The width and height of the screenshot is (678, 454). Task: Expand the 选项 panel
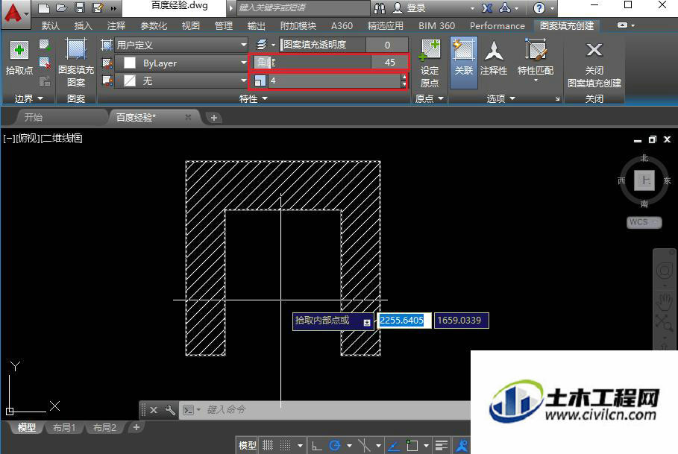point(500,99)
